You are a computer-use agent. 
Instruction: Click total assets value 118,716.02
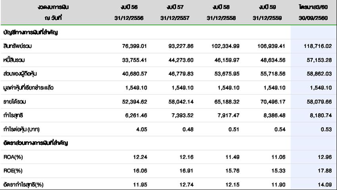tap(317, 46)
